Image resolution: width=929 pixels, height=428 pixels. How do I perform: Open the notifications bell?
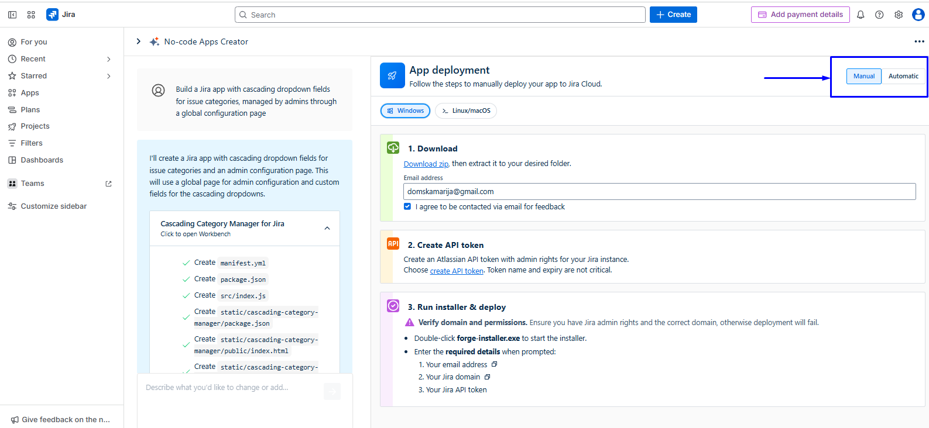click(861, 15)
